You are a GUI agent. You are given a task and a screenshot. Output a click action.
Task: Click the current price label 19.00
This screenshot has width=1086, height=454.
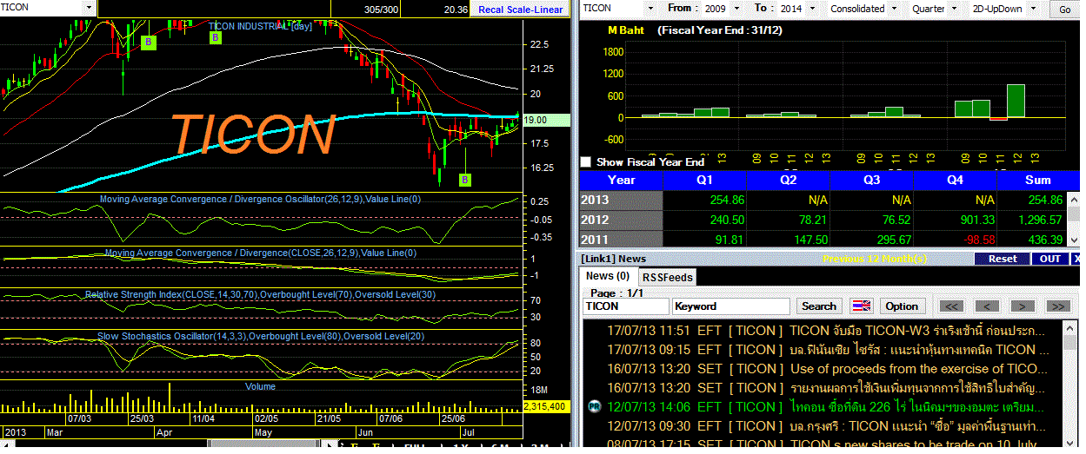click(x=547, y=121)
